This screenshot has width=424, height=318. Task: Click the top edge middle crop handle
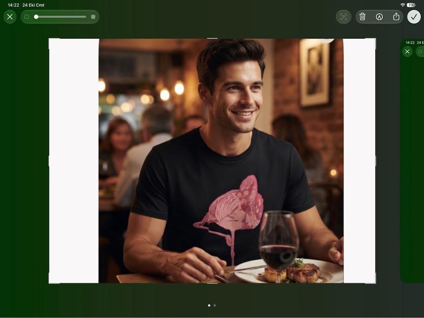tap(212, 38)
